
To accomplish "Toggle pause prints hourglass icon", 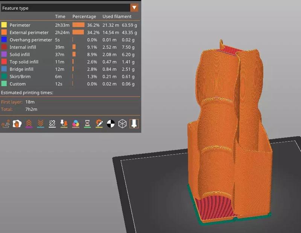I will tap(87, 124).
